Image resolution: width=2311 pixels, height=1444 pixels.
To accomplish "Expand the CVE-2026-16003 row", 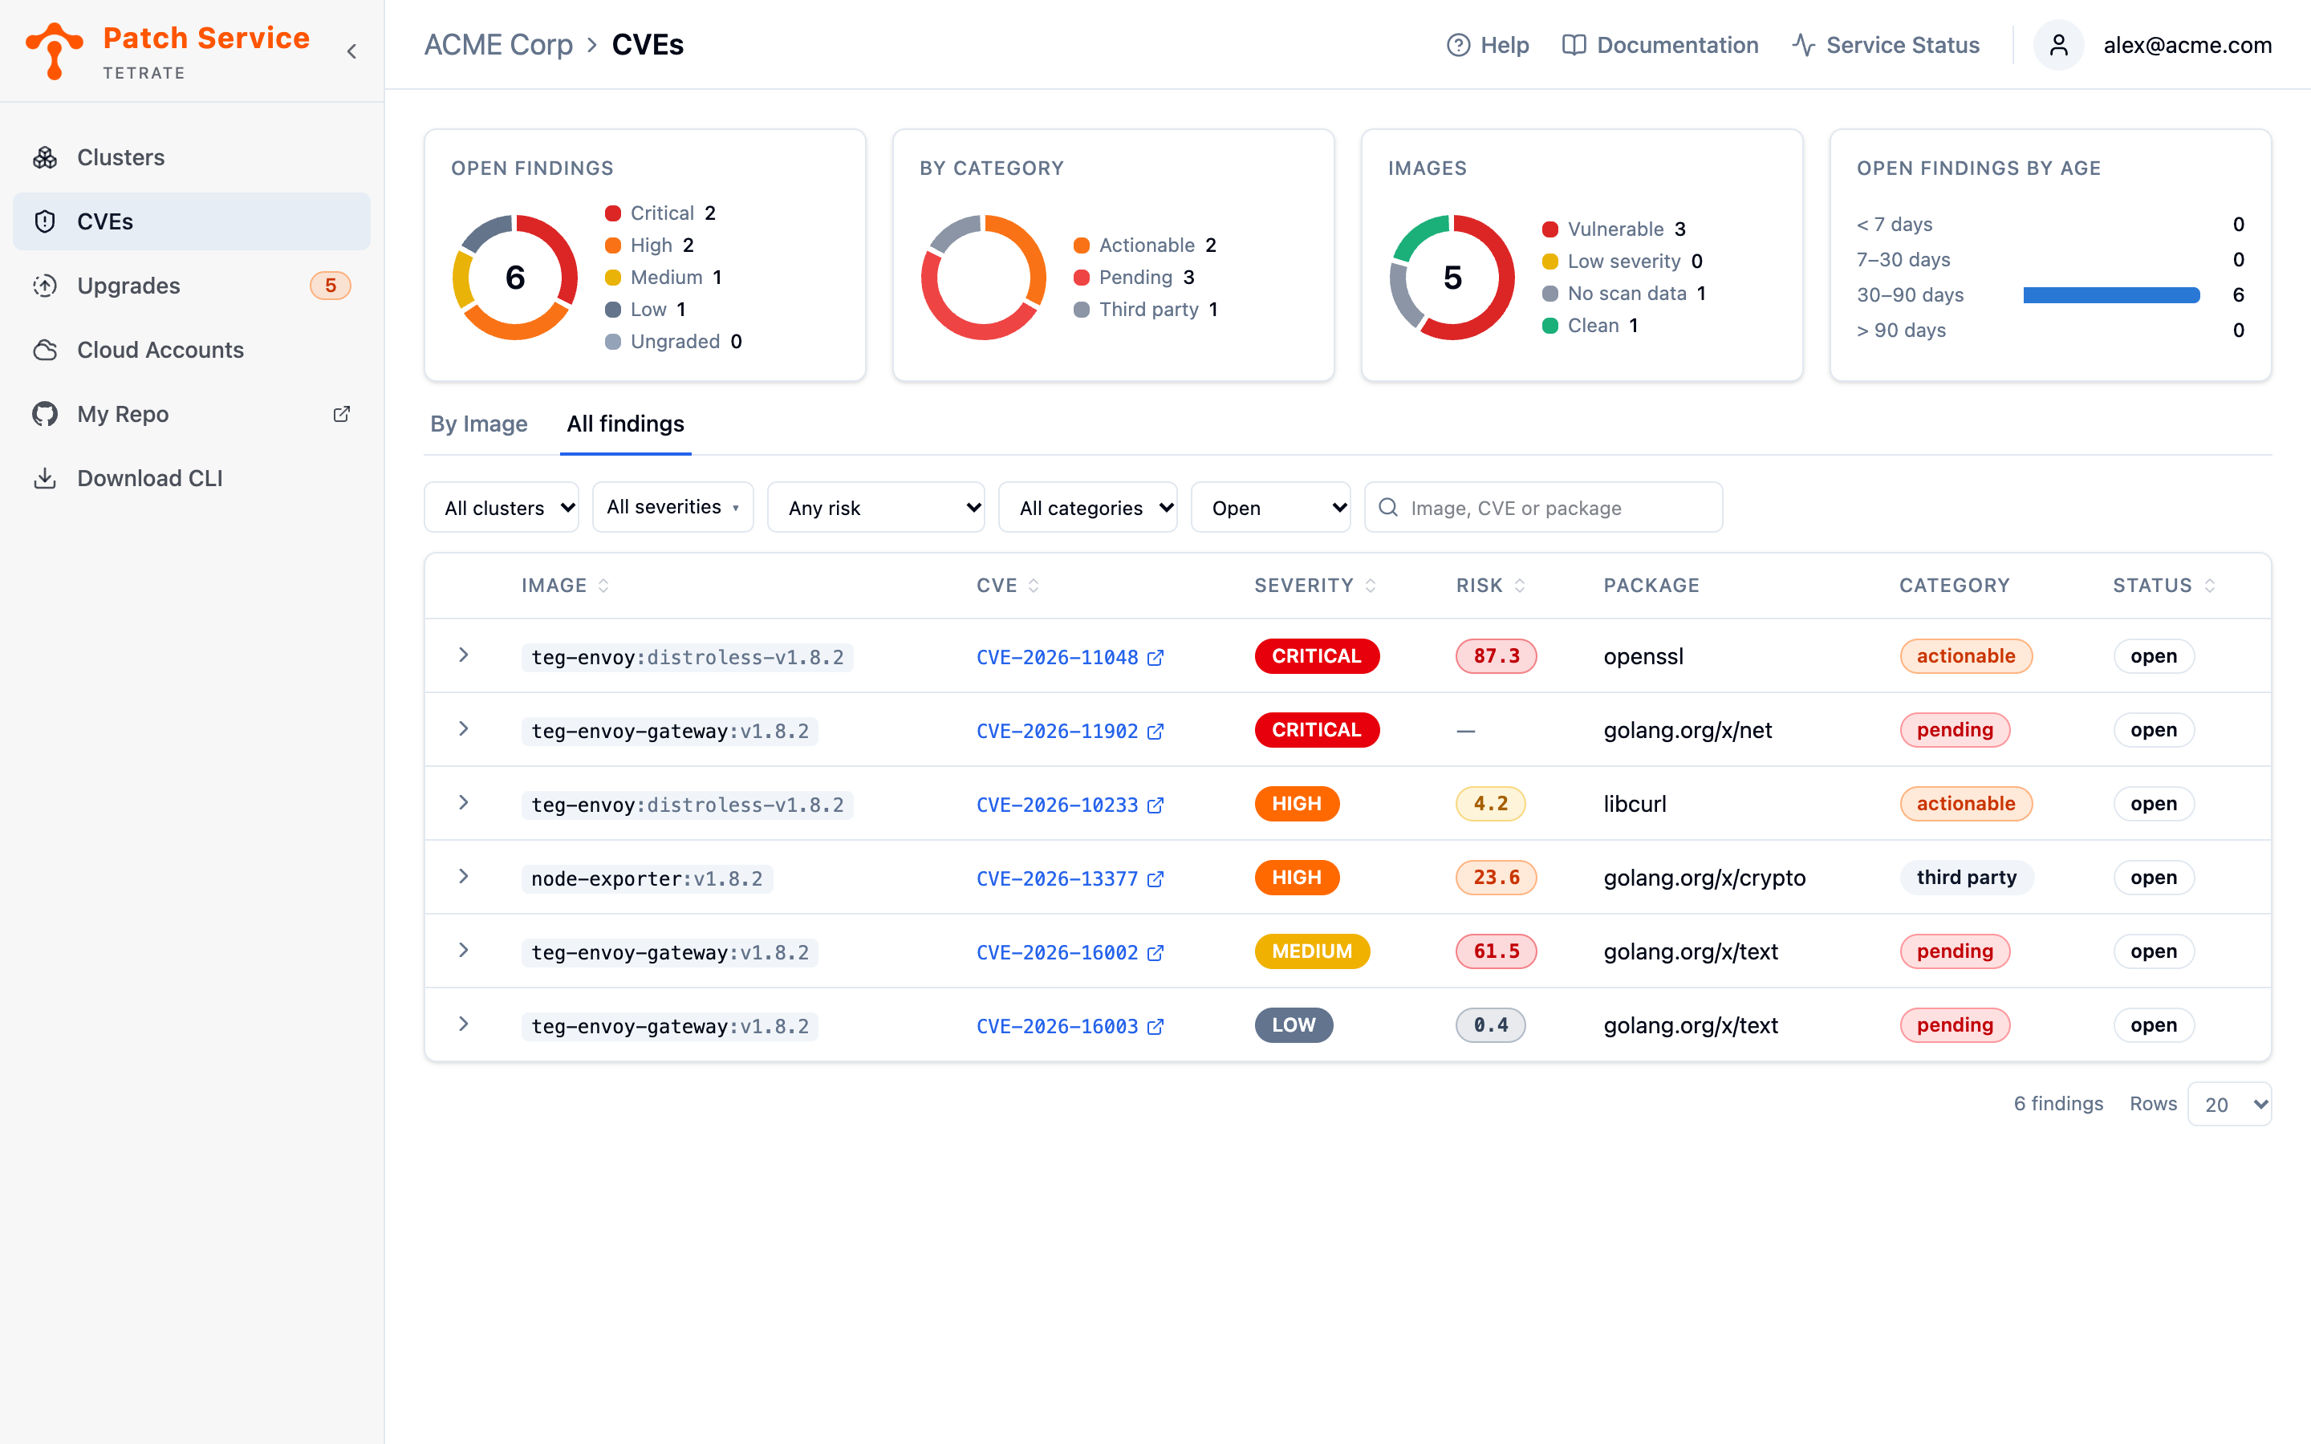I will pyautogui.click(x=463, y=1024).
